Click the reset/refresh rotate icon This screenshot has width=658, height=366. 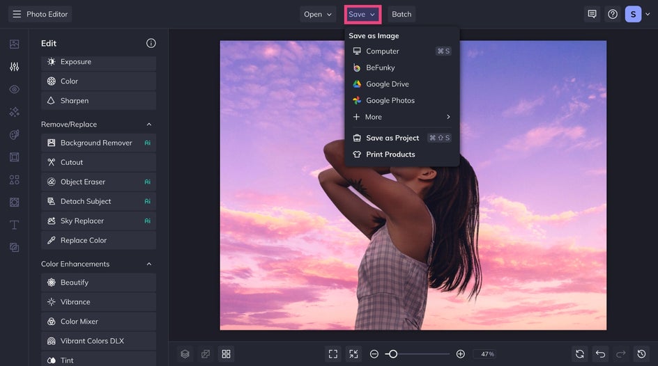point(580,354)
